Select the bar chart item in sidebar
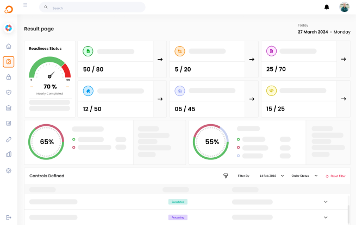 pos(9,154)
